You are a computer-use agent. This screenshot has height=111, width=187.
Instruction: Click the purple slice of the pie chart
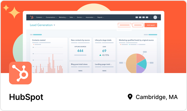coord(140,69)
